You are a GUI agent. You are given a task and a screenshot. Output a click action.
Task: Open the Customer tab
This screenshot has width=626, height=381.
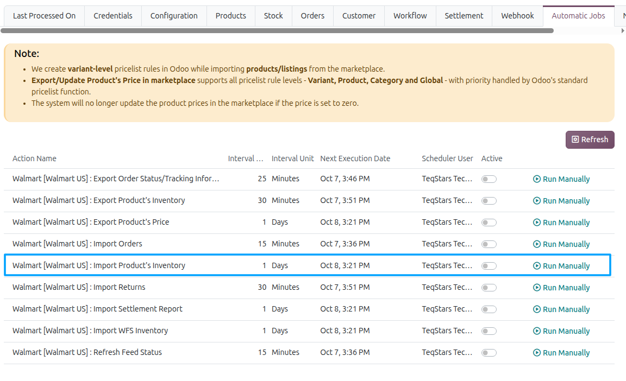click(359, 16)
